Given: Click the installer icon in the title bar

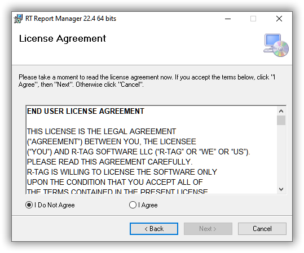Looking at the screenshot, I should click(18, 19).
